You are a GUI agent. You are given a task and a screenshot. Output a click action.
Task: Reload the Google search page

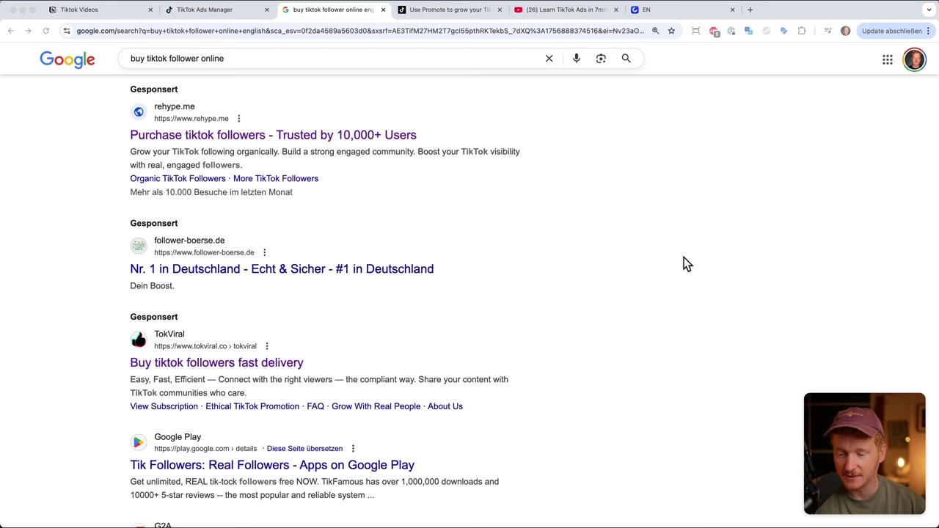click(x=45, y=31)
